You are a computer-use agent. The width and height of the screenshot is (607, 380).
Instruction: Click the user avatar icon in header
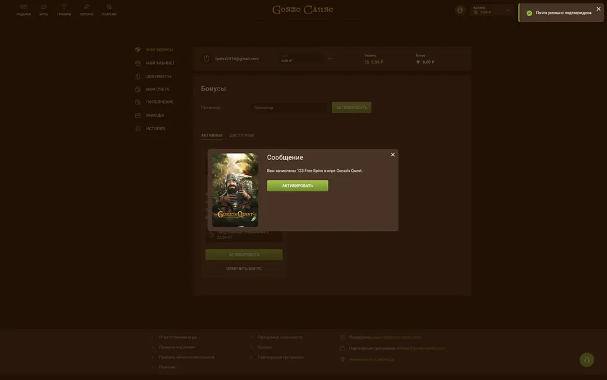click(x=460, y=10)
